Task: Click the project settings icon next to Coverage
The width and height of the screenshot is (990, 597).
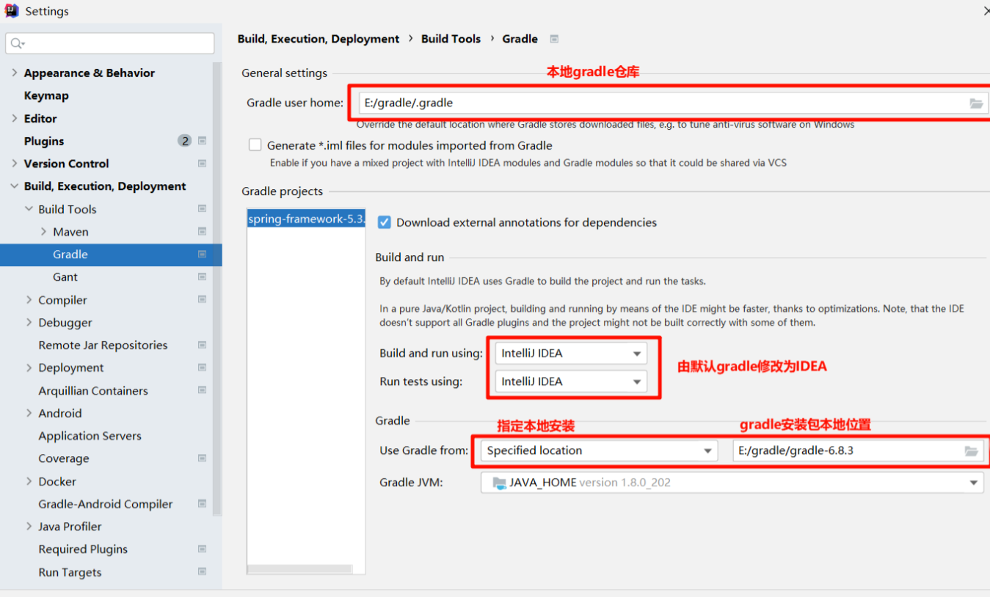Action: 203,458
